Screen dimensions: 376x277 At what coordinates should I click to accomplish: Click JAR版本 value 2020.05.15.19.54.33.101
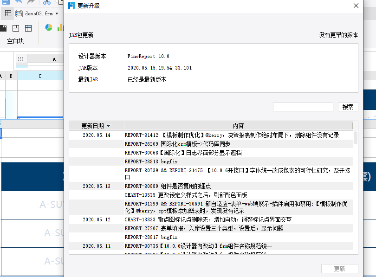click(x=160, y=68)
